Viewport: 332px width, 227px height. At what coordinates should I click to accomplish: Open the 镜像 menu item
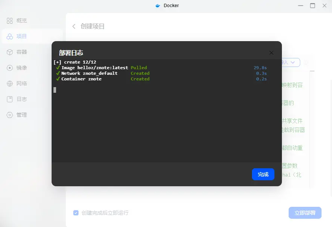(32, 68)
